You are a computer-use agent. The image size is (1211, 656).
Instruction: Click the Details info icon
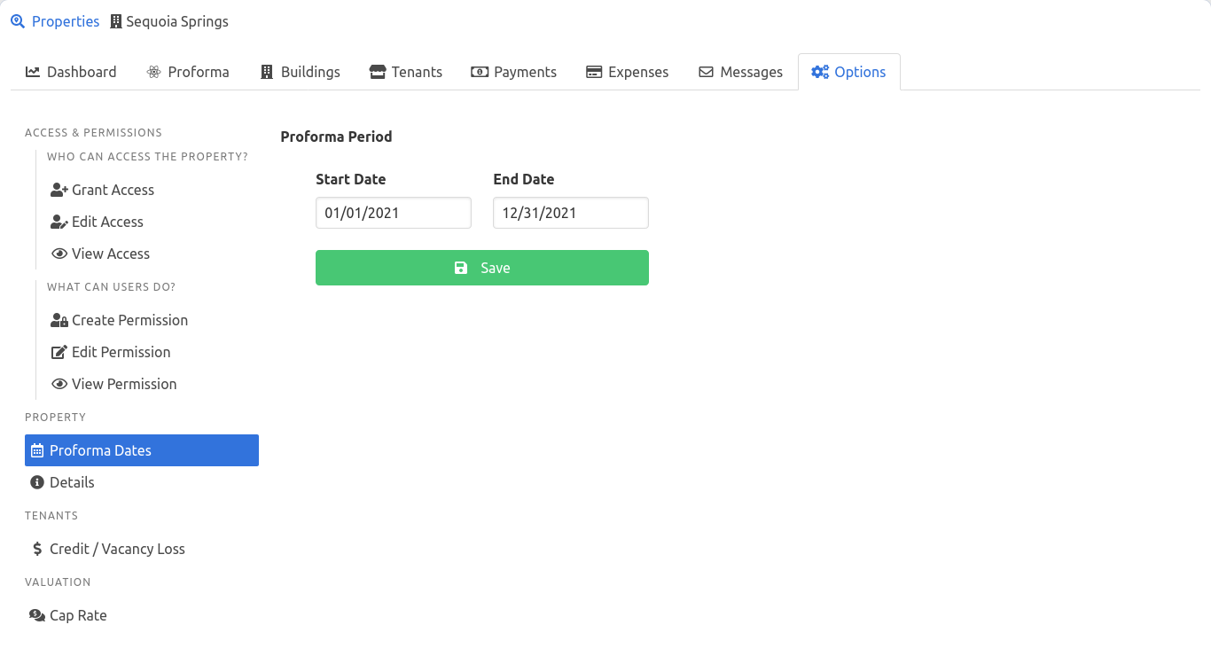pos(37,482)
